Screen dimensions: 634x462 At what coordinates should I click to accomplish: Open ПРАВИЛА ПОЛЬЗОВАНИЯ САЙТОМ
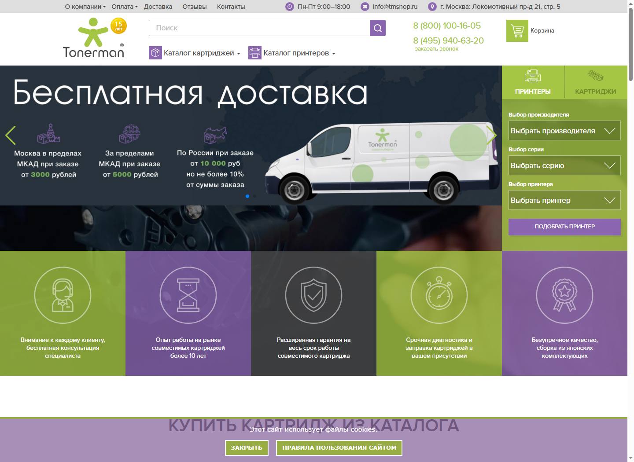click(339, 447)
